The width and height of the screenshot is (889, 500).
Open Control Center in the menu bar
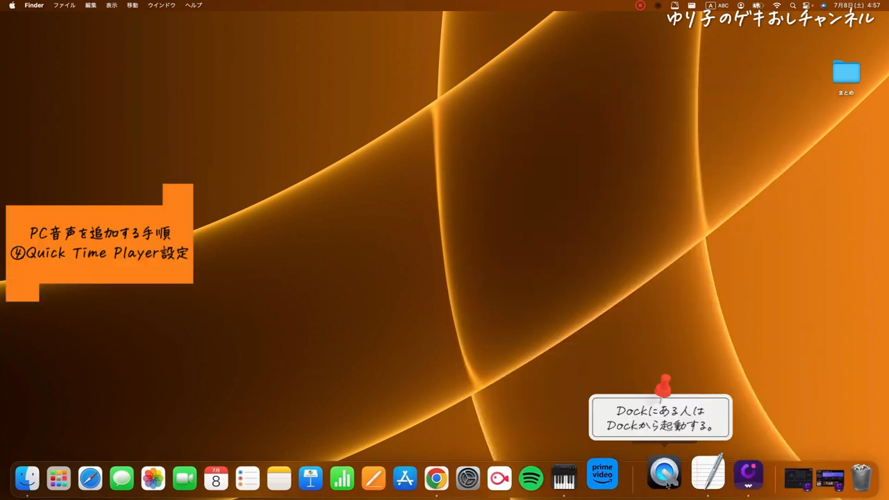808,6
